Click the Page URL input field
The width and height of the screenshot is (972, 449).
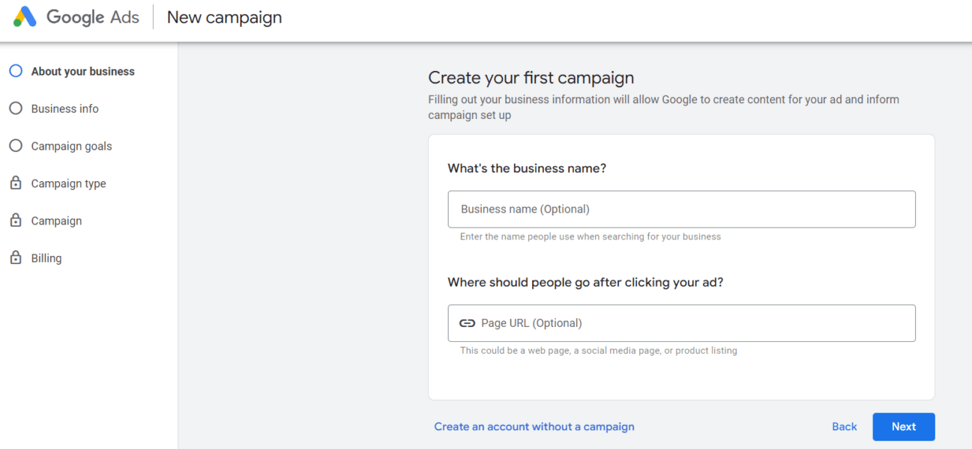tap(681, 323)
